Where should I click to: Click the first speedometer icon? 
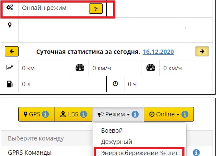click(x=80, y=68)
